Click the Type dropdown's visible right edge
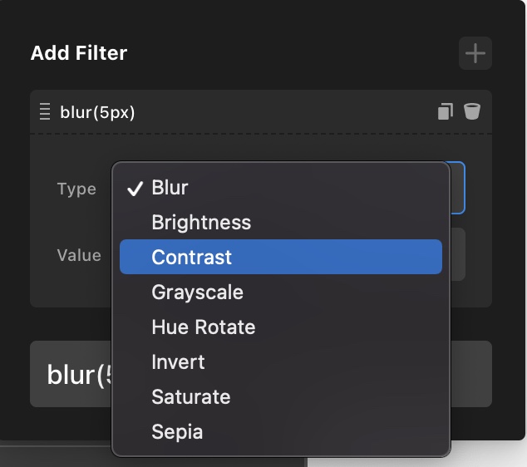 coord(458,188)
